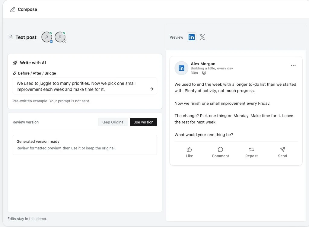Click the 'Preview' label
Viewport: 309px width, 227px height.
[x=176, y=37]
